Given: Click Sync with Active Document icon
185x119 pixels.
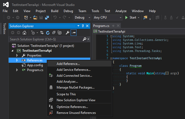Looking at the screenshot, I should click(42, 33).
